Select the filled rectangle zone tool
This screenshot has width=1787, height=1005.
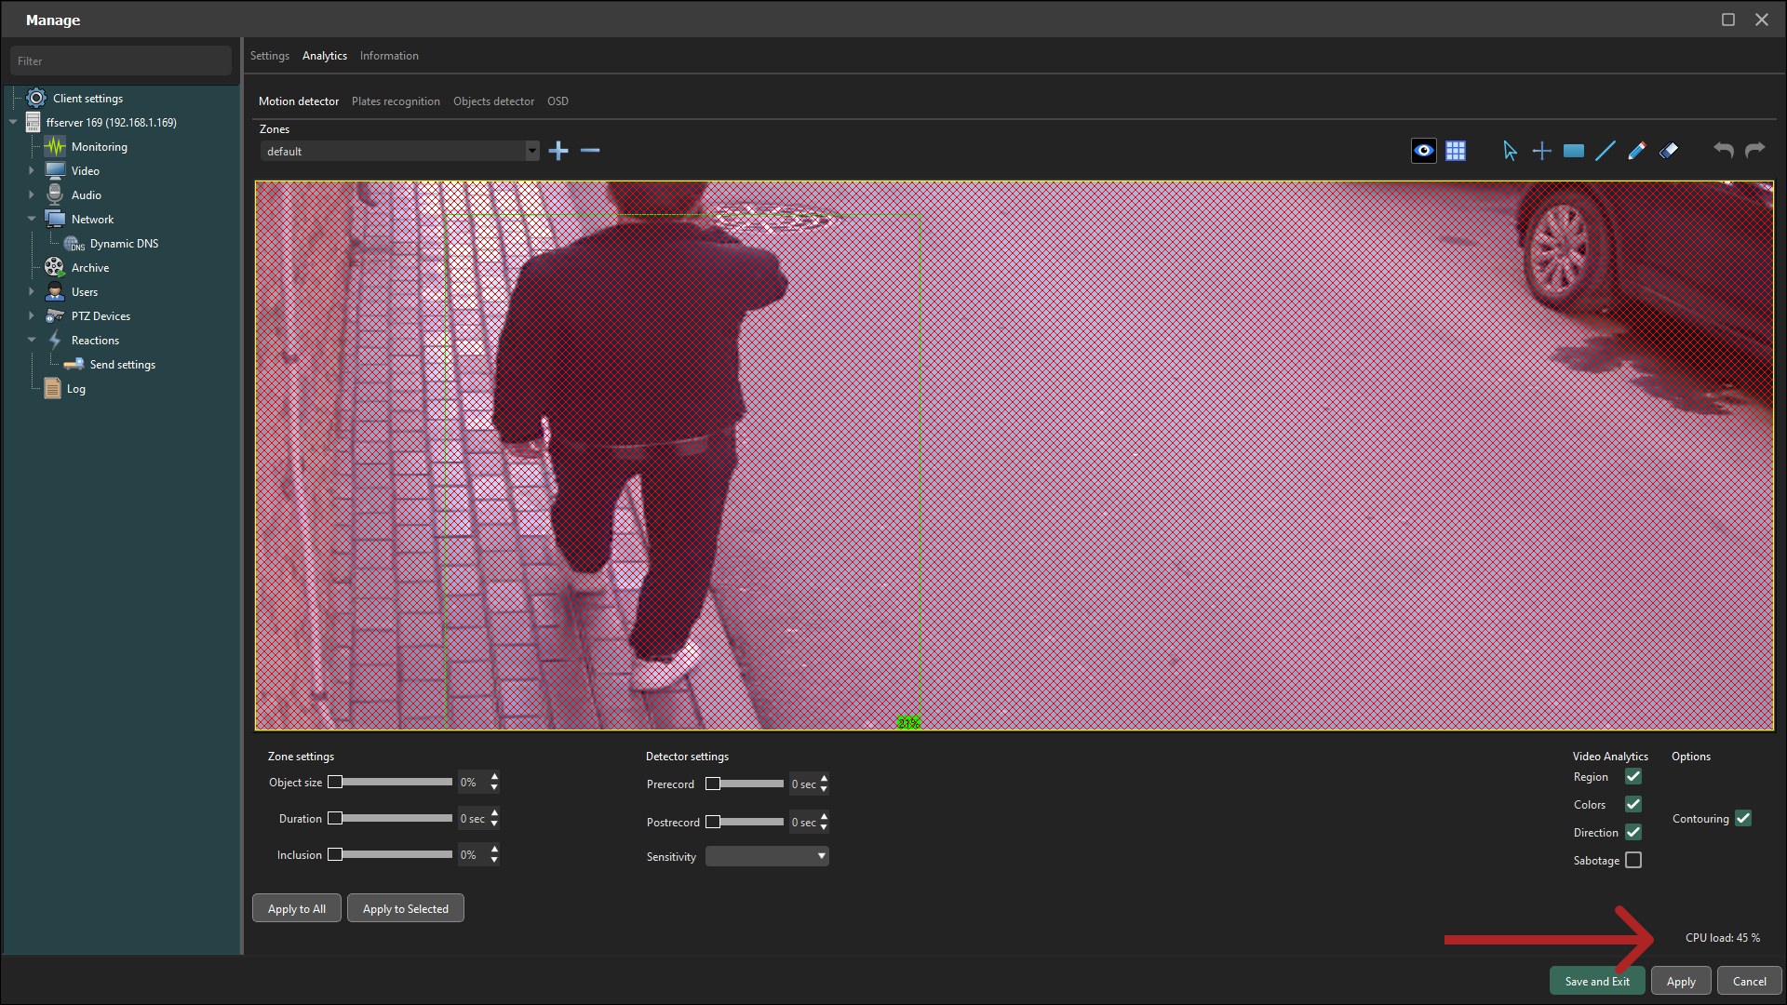(x=1574, y=151)
